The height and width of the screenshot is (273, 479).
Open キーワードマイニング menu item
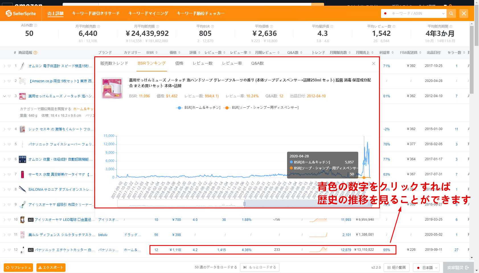pyautogui.click(x=148, y=13)
